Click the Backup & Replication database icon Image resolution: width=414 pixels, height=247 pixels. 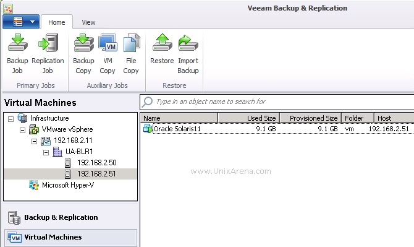click(x=14, y=218)
